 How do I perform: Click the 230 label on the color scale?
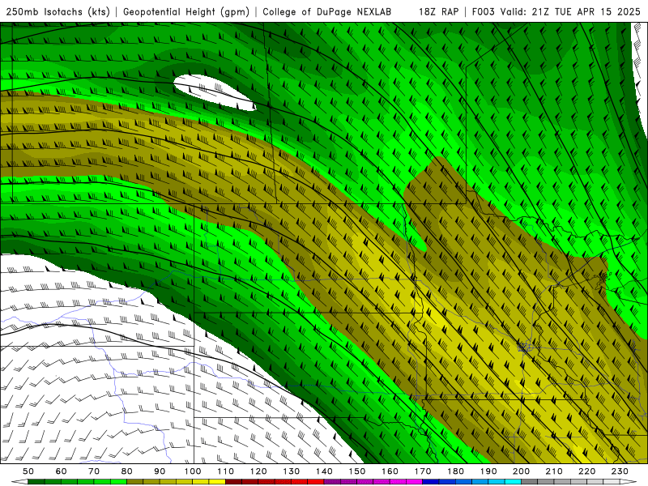[x=620, y=471]
